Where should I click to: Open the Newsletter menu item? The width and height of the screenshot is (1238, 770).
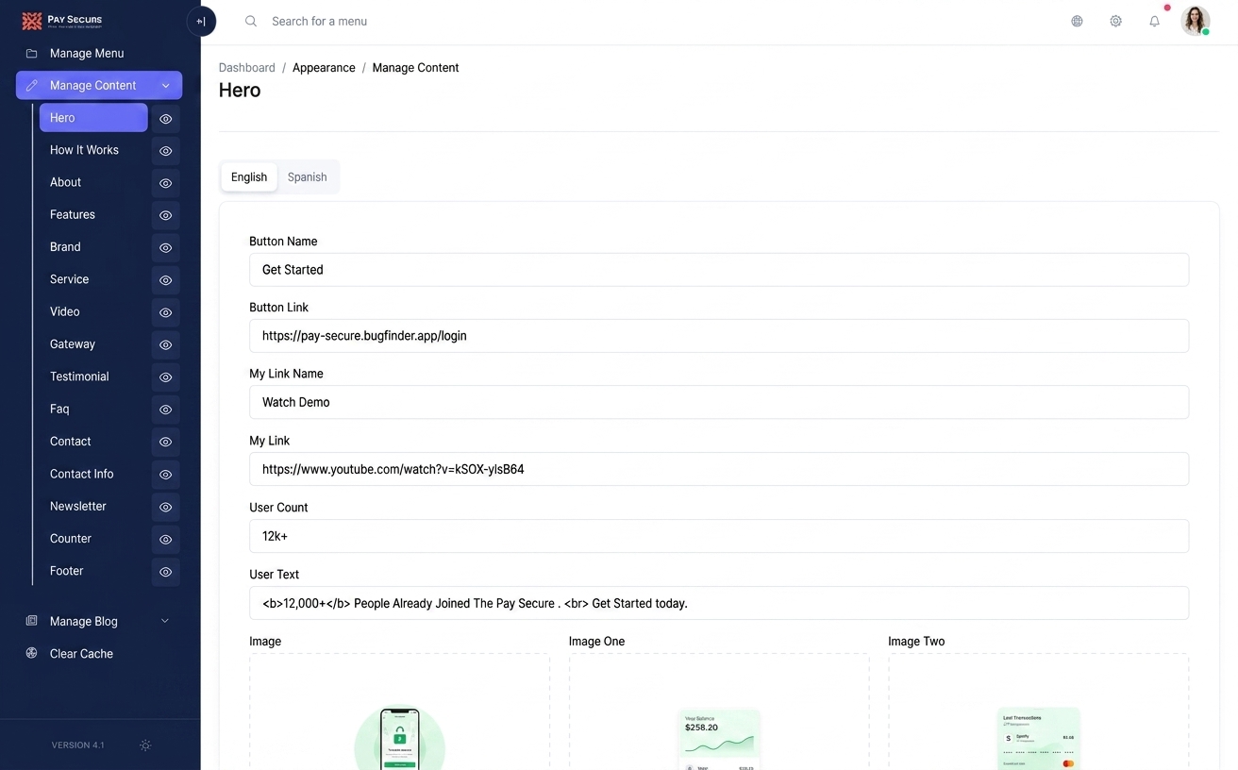click(78, 506)
